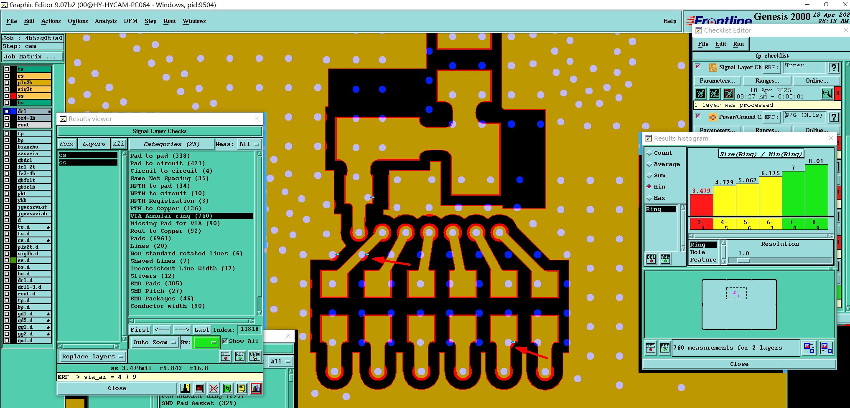The width and height of the screenshot is (850, 408).
Task: Open the All dropdown behind Results viewer
Action: coord(280,361)
